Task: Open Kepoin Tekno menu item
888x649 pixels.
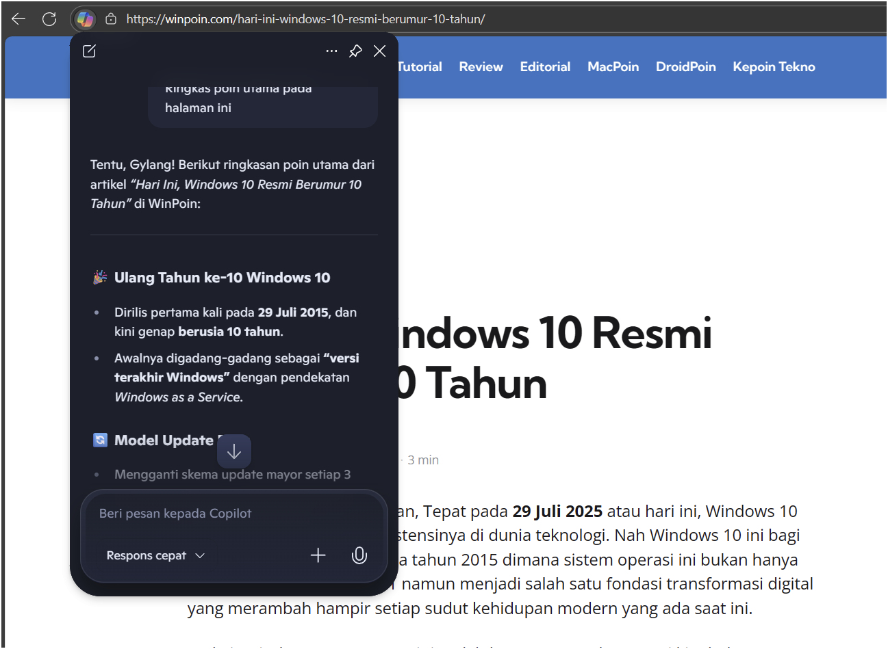Action: pyautogui.click(x=774, y=67)
